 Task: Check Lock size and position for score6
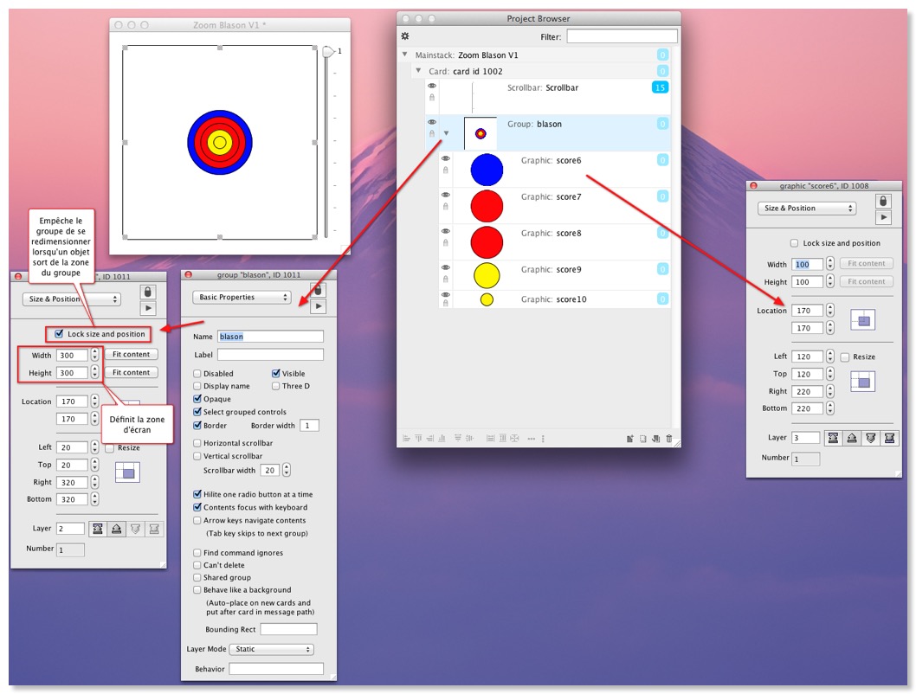pos(795,243)
